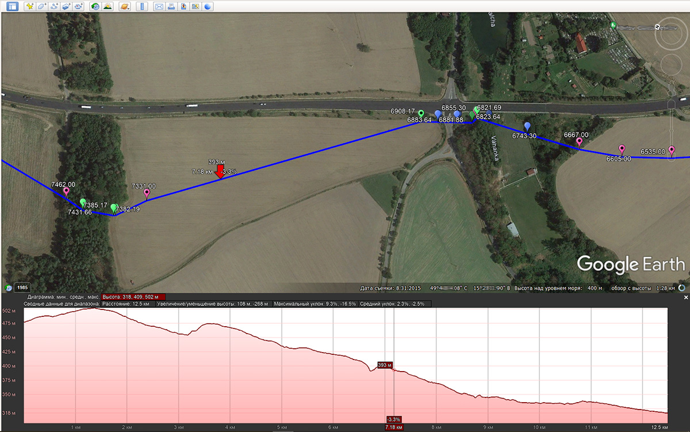Image resolution: width=690 pixels, height=432 pixels.
Task: Select the Add Polygon tool
Action: (x=41, y=7)
